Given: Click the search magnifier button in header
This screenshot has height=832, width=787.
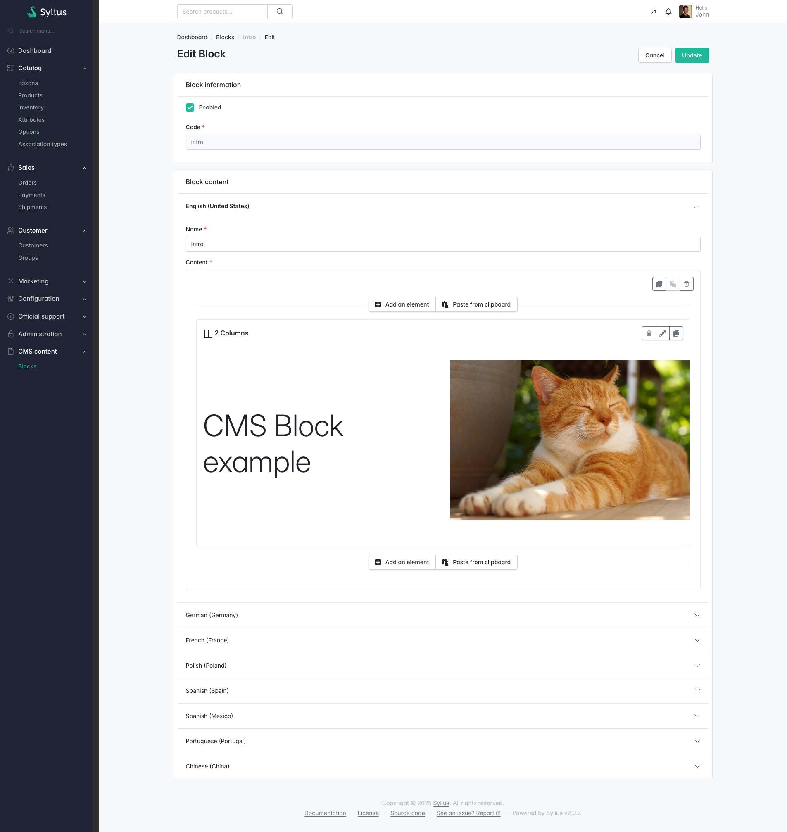Looking at the screenshot, I should click(x=280, y=12).
